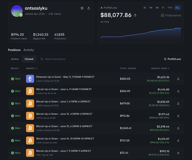
Task: Share the Ethereum May 11 position
Action: [x=178, y=79]
